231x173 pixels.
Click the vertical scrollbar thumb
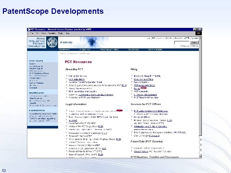click(x=200, y=87)
